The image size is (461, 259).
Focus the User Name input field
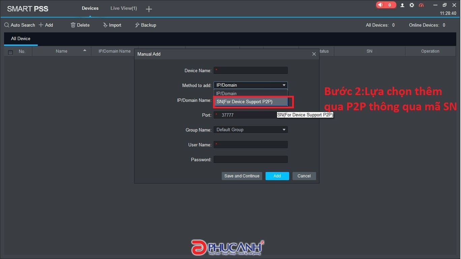coord(251,145)
